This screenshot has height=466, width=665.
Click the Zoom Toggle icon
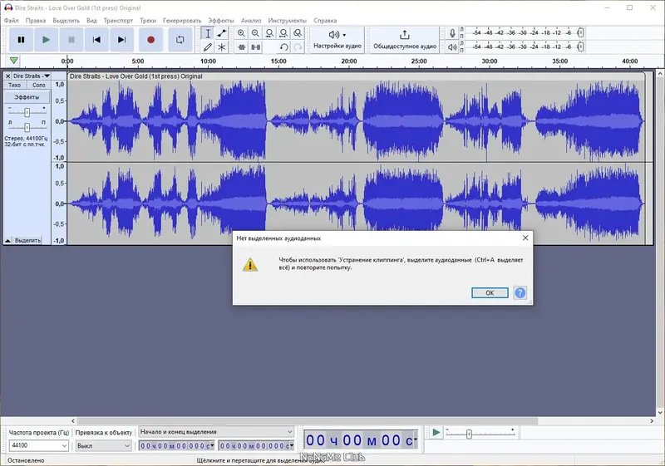click(x=298, y=33)
